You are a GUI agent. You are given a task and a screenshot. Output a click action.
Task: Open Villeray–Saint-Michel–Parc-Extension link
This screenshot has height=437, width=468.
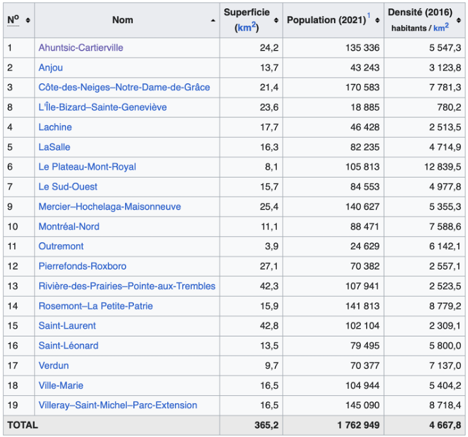[118, 405]
